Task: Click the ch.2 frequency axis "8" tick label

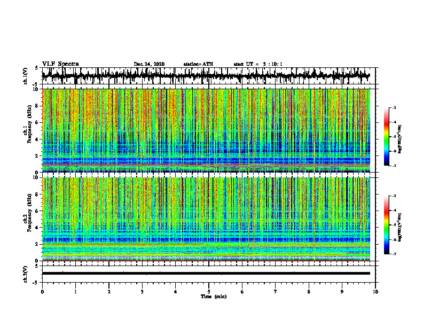Action: click(x=37, y=194)
